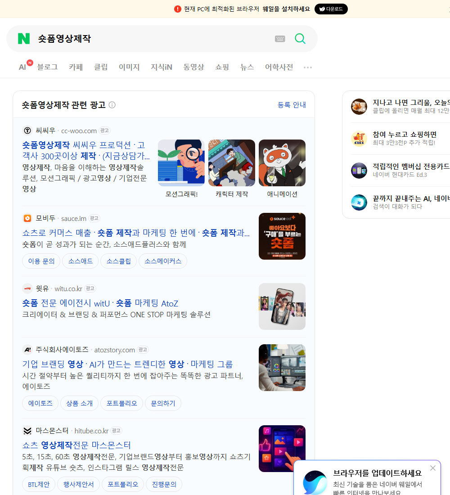Switch to the 쇼핑 tab
The image size is (450, 495).
[x=222, y=67]
